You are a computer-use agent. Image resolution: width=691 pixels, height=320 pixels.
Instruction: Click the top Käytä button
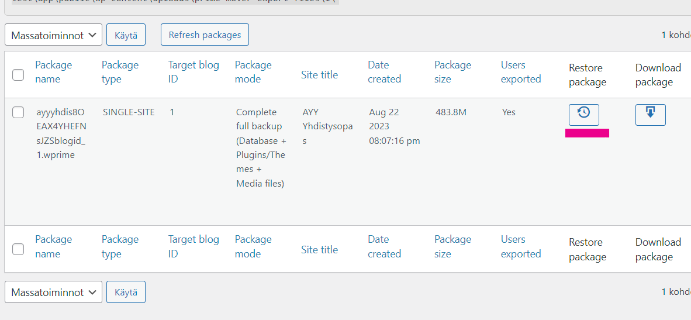126,35
